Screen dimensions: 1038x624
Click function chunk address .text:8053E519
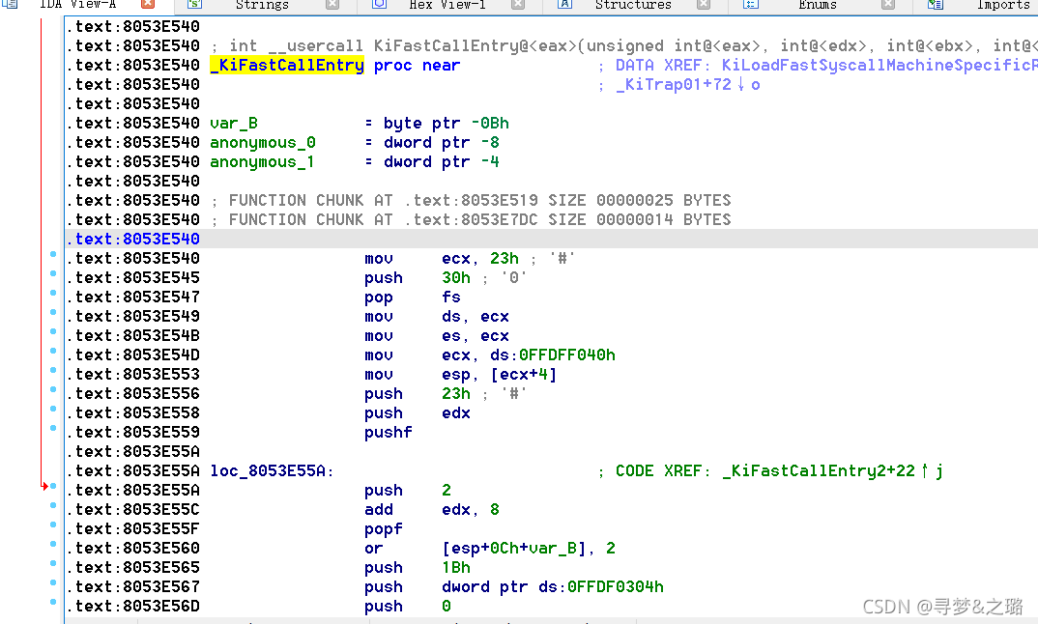474,201
